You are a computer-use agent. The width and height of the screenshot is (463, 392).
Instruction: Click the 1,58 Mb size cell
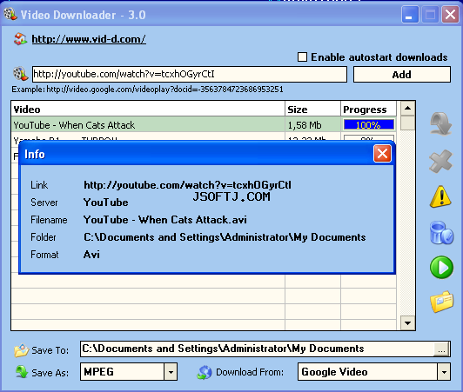click(x=312, y=125)
